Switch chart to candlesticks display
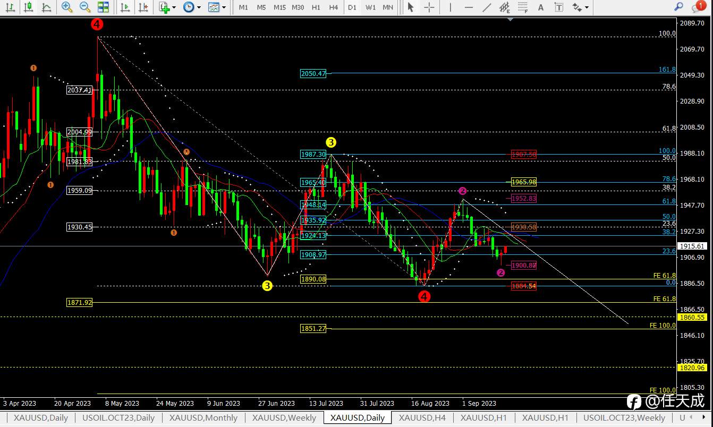The image size is (713, 427). [x=28, y=7]
